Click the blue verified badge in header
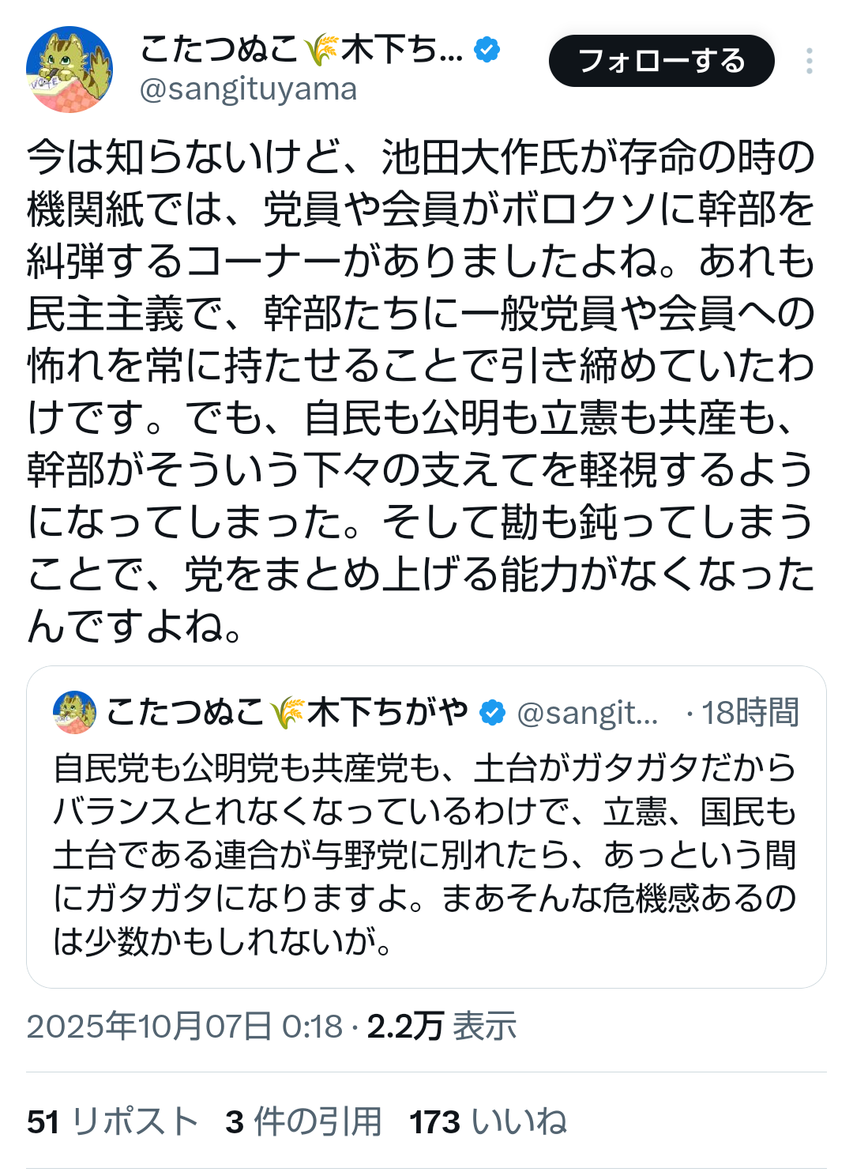The image size is (853, 1172). (487, 51)
